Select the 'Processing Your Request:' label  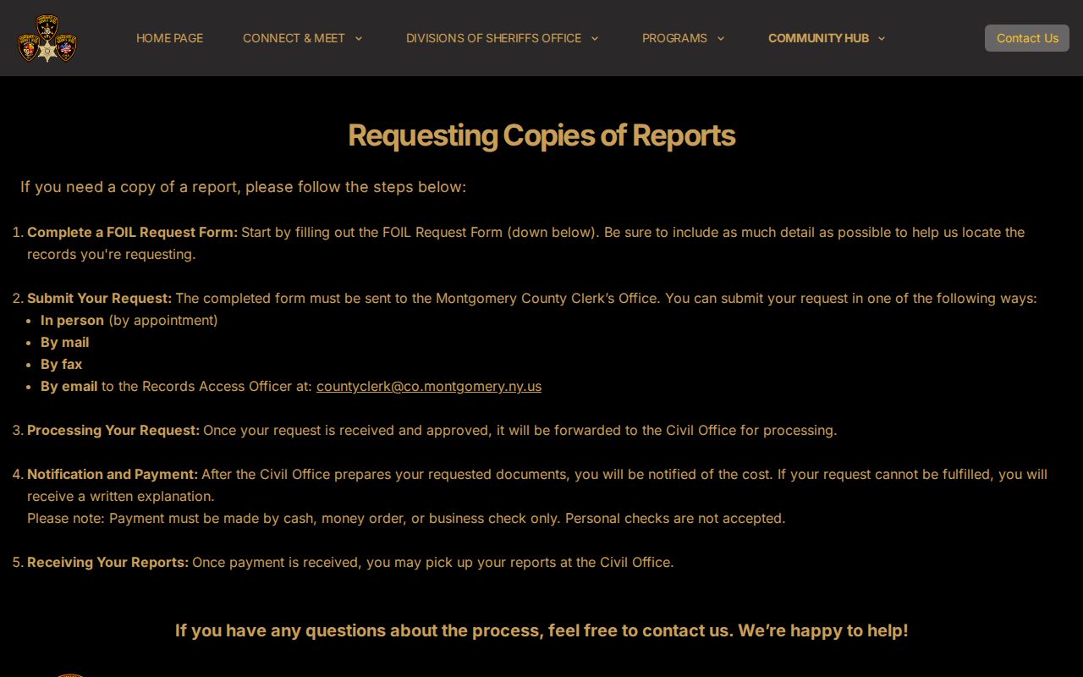pos(113,430)
